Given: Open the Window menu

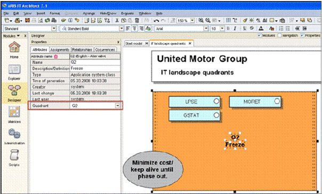Looking at the screenshot, I should point(145,13).
